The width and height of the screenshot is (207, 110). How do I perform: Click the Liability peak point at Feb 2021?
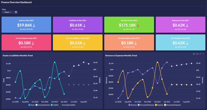[55, 62]
